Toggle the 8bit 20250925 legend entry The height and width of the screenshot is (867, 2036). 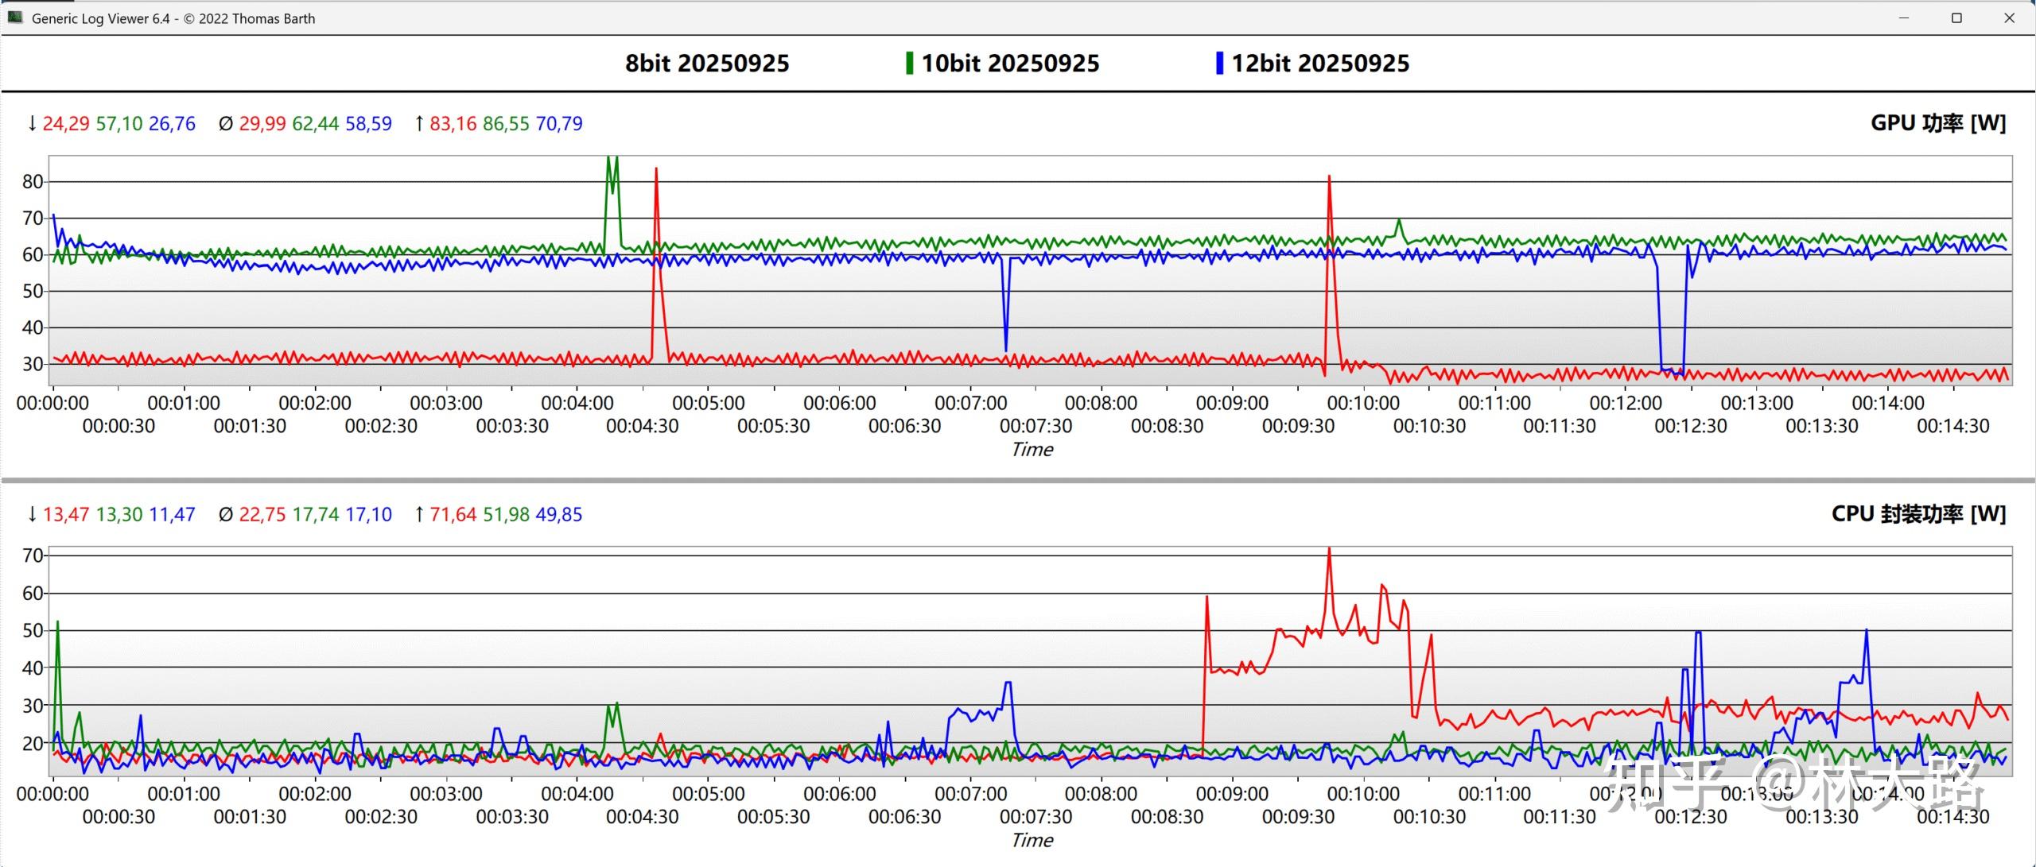click(x=706, y=63)
